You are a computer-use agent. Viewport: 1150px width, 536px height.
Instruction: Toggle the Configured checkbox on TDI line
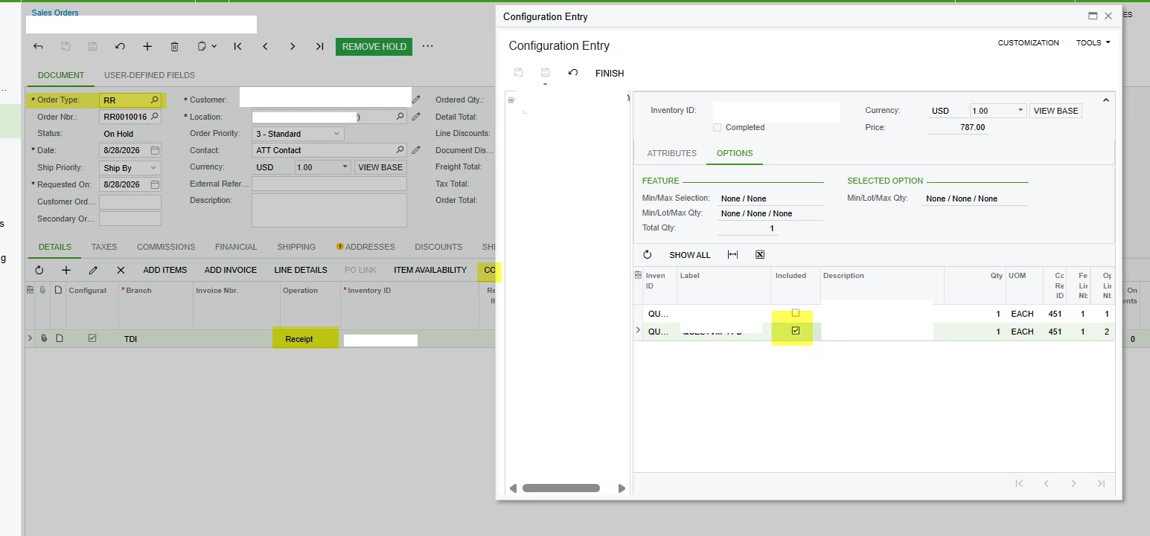[92, 338]
